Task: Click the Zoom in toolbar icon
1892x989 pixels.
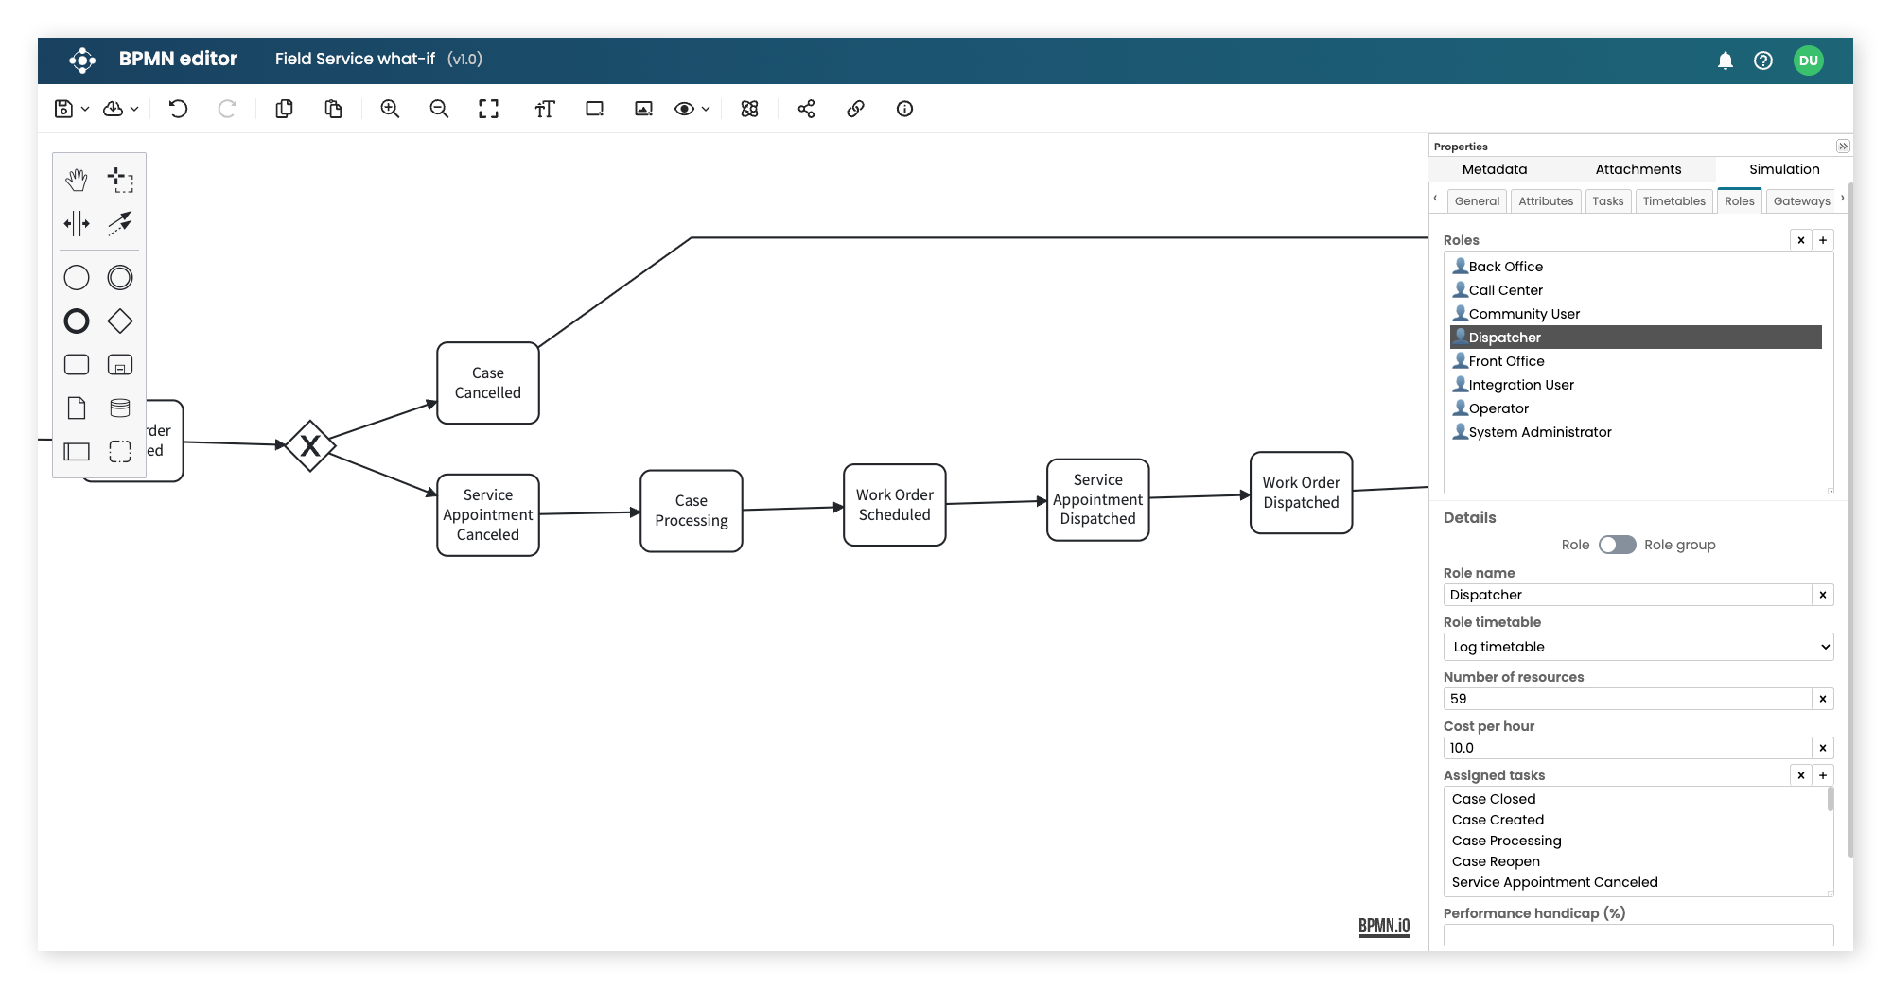Action: pyautogui.click(x=389, y=109)
